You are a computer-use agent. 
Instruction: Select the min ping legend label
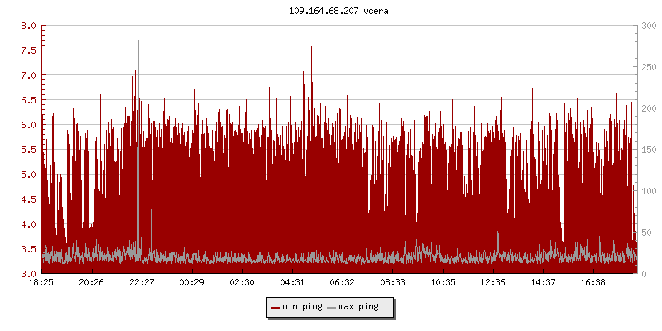tap(301, 307)
